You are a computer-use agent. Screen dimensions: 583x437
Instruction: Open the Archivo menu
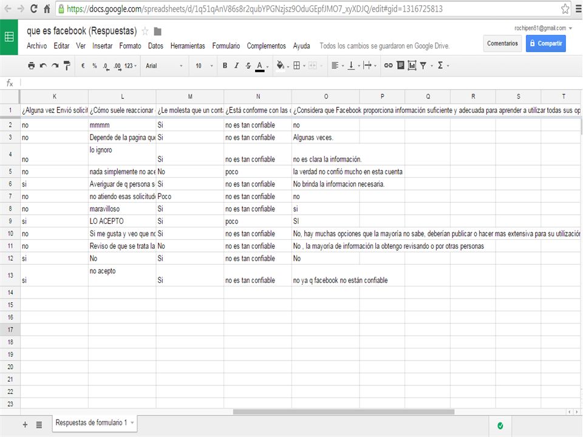[37, 46]
